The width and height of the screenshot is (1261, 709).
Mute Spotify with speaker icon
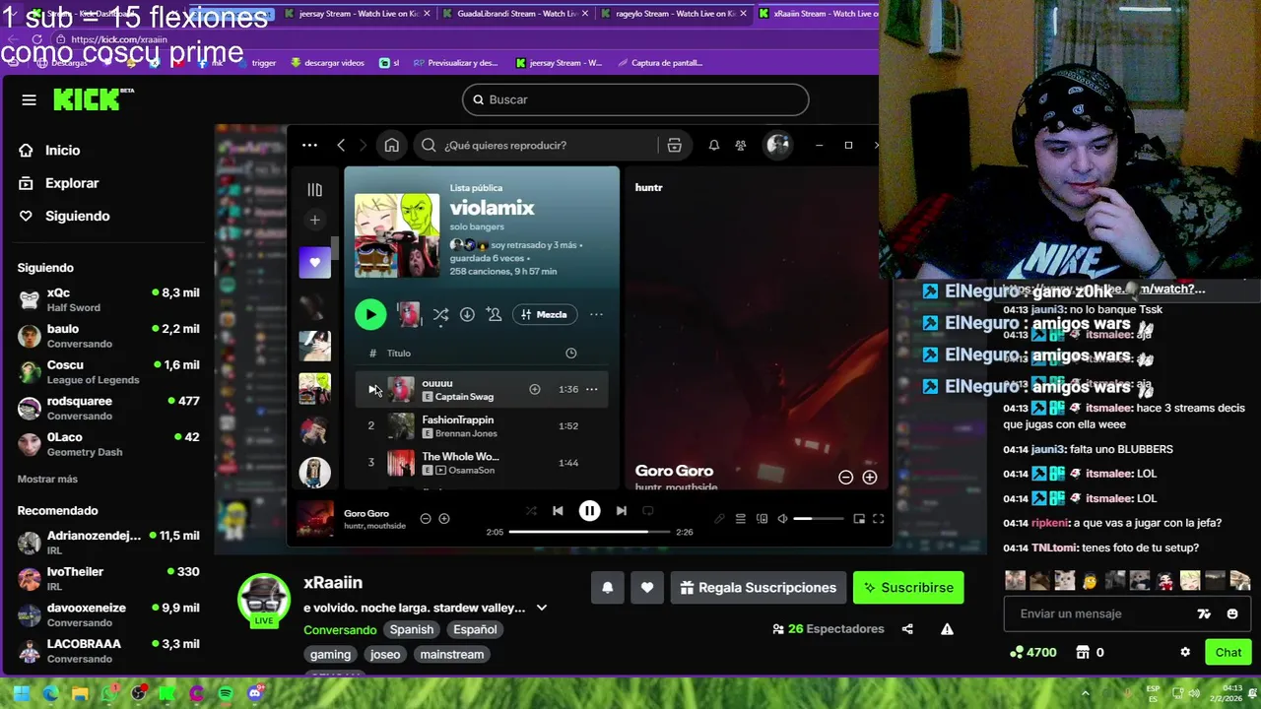click(x=782, y=519)
